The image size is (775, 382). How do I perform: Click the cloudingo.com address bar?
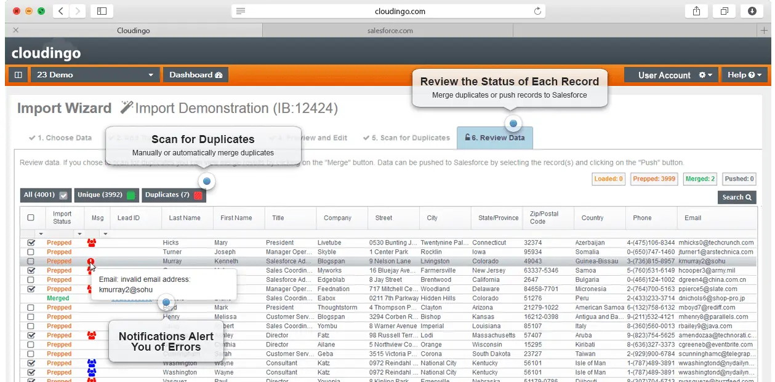(x=390, y=11)
